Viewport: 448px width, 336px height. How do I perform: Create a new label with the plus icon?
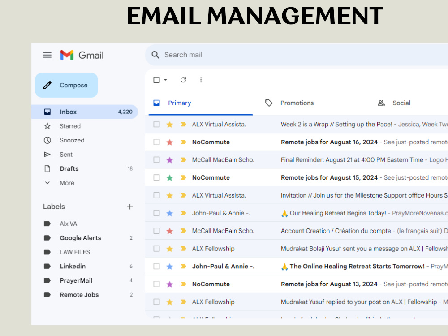click(x=130, y=207)
